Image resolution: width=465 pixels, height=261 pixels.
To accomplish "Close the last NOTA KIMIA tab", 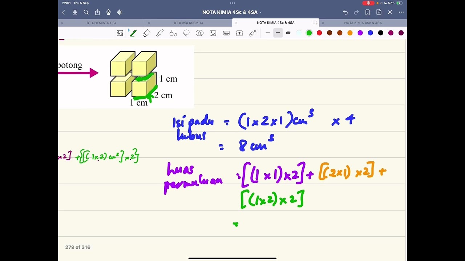I will [x=323, y=23].
